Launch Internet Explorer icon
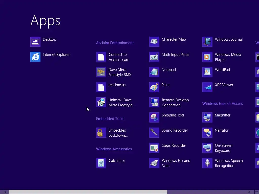The height and width of the screenshot is (194, 259). coord(35,57)
